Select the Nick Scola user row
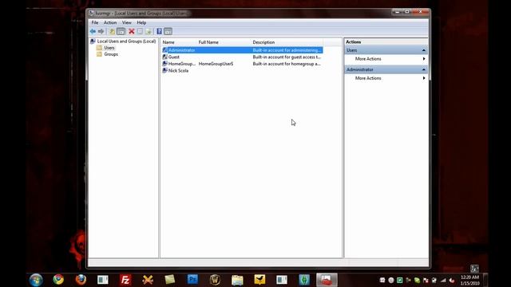 pyautogui.click(x=242, y=71)
